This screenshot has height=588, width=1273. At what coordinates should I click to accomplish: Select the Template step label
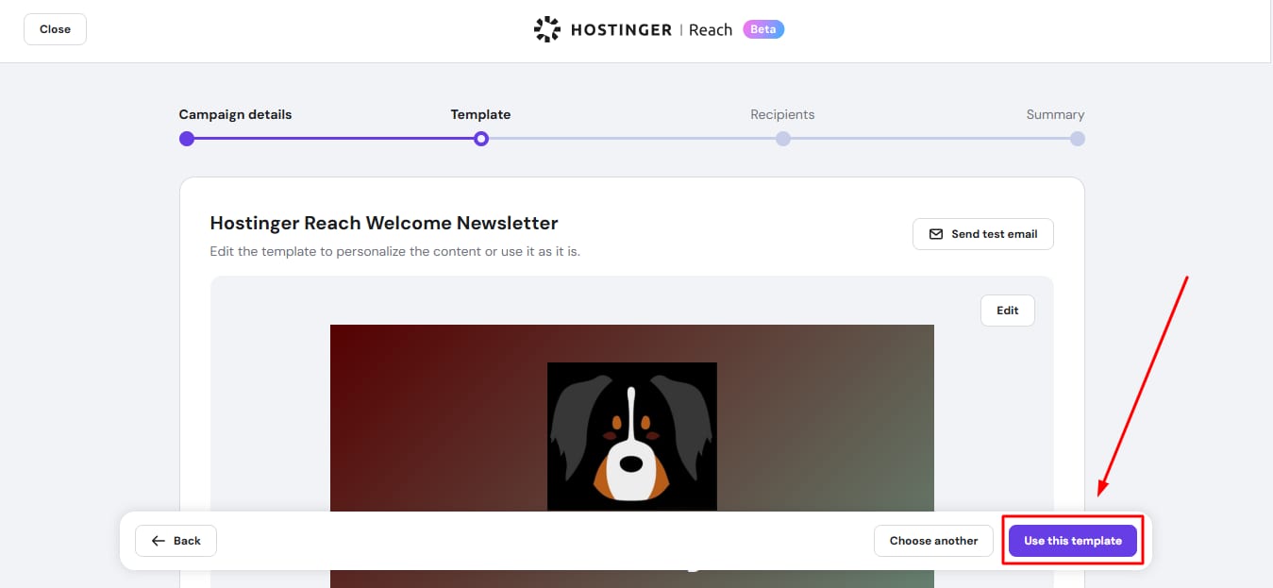pyautogui.click(x=480, y=114)
